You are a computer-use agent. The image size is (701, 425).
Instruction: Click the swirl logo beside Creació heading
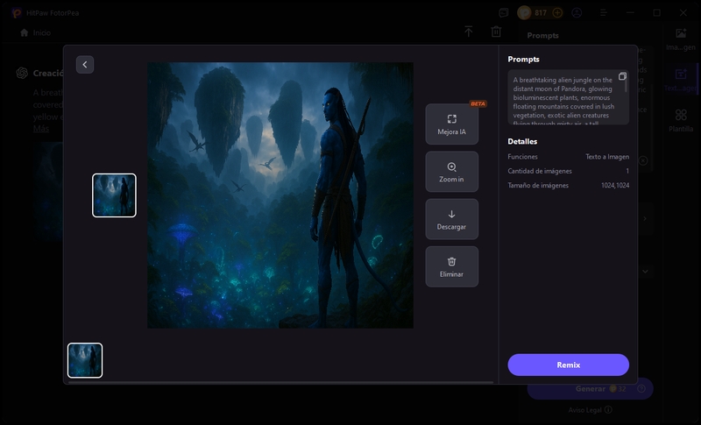pos(22,73)
